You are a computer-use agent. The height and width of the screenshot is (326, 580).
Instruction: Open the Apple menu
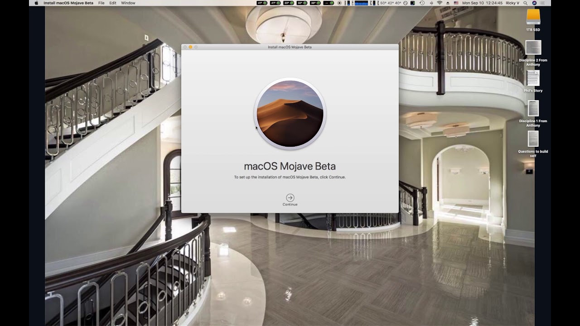click(x=36, y=3)
